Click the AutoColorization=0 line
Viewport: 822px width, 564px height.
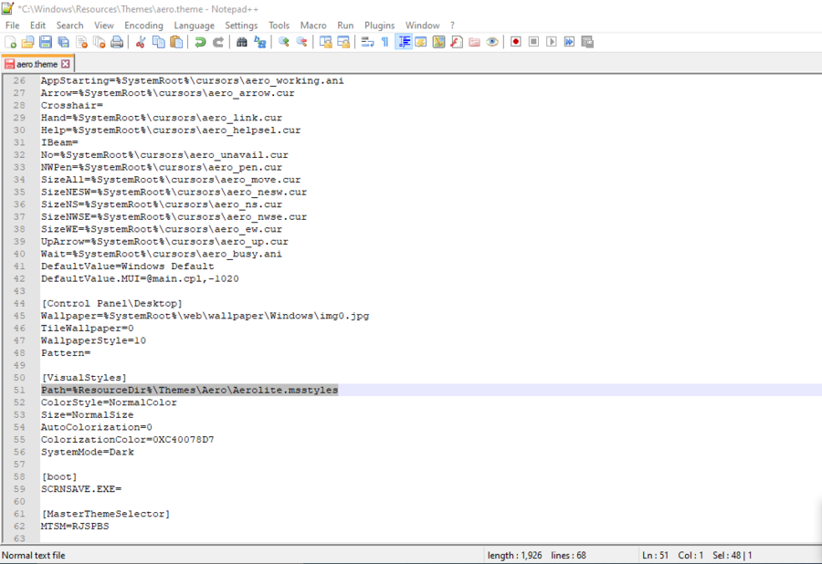(x=97, y=427)
